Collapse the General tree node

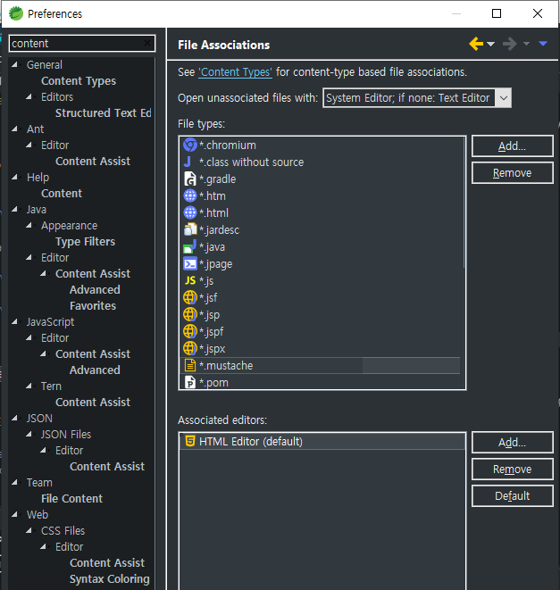click(x=14, y=65)
